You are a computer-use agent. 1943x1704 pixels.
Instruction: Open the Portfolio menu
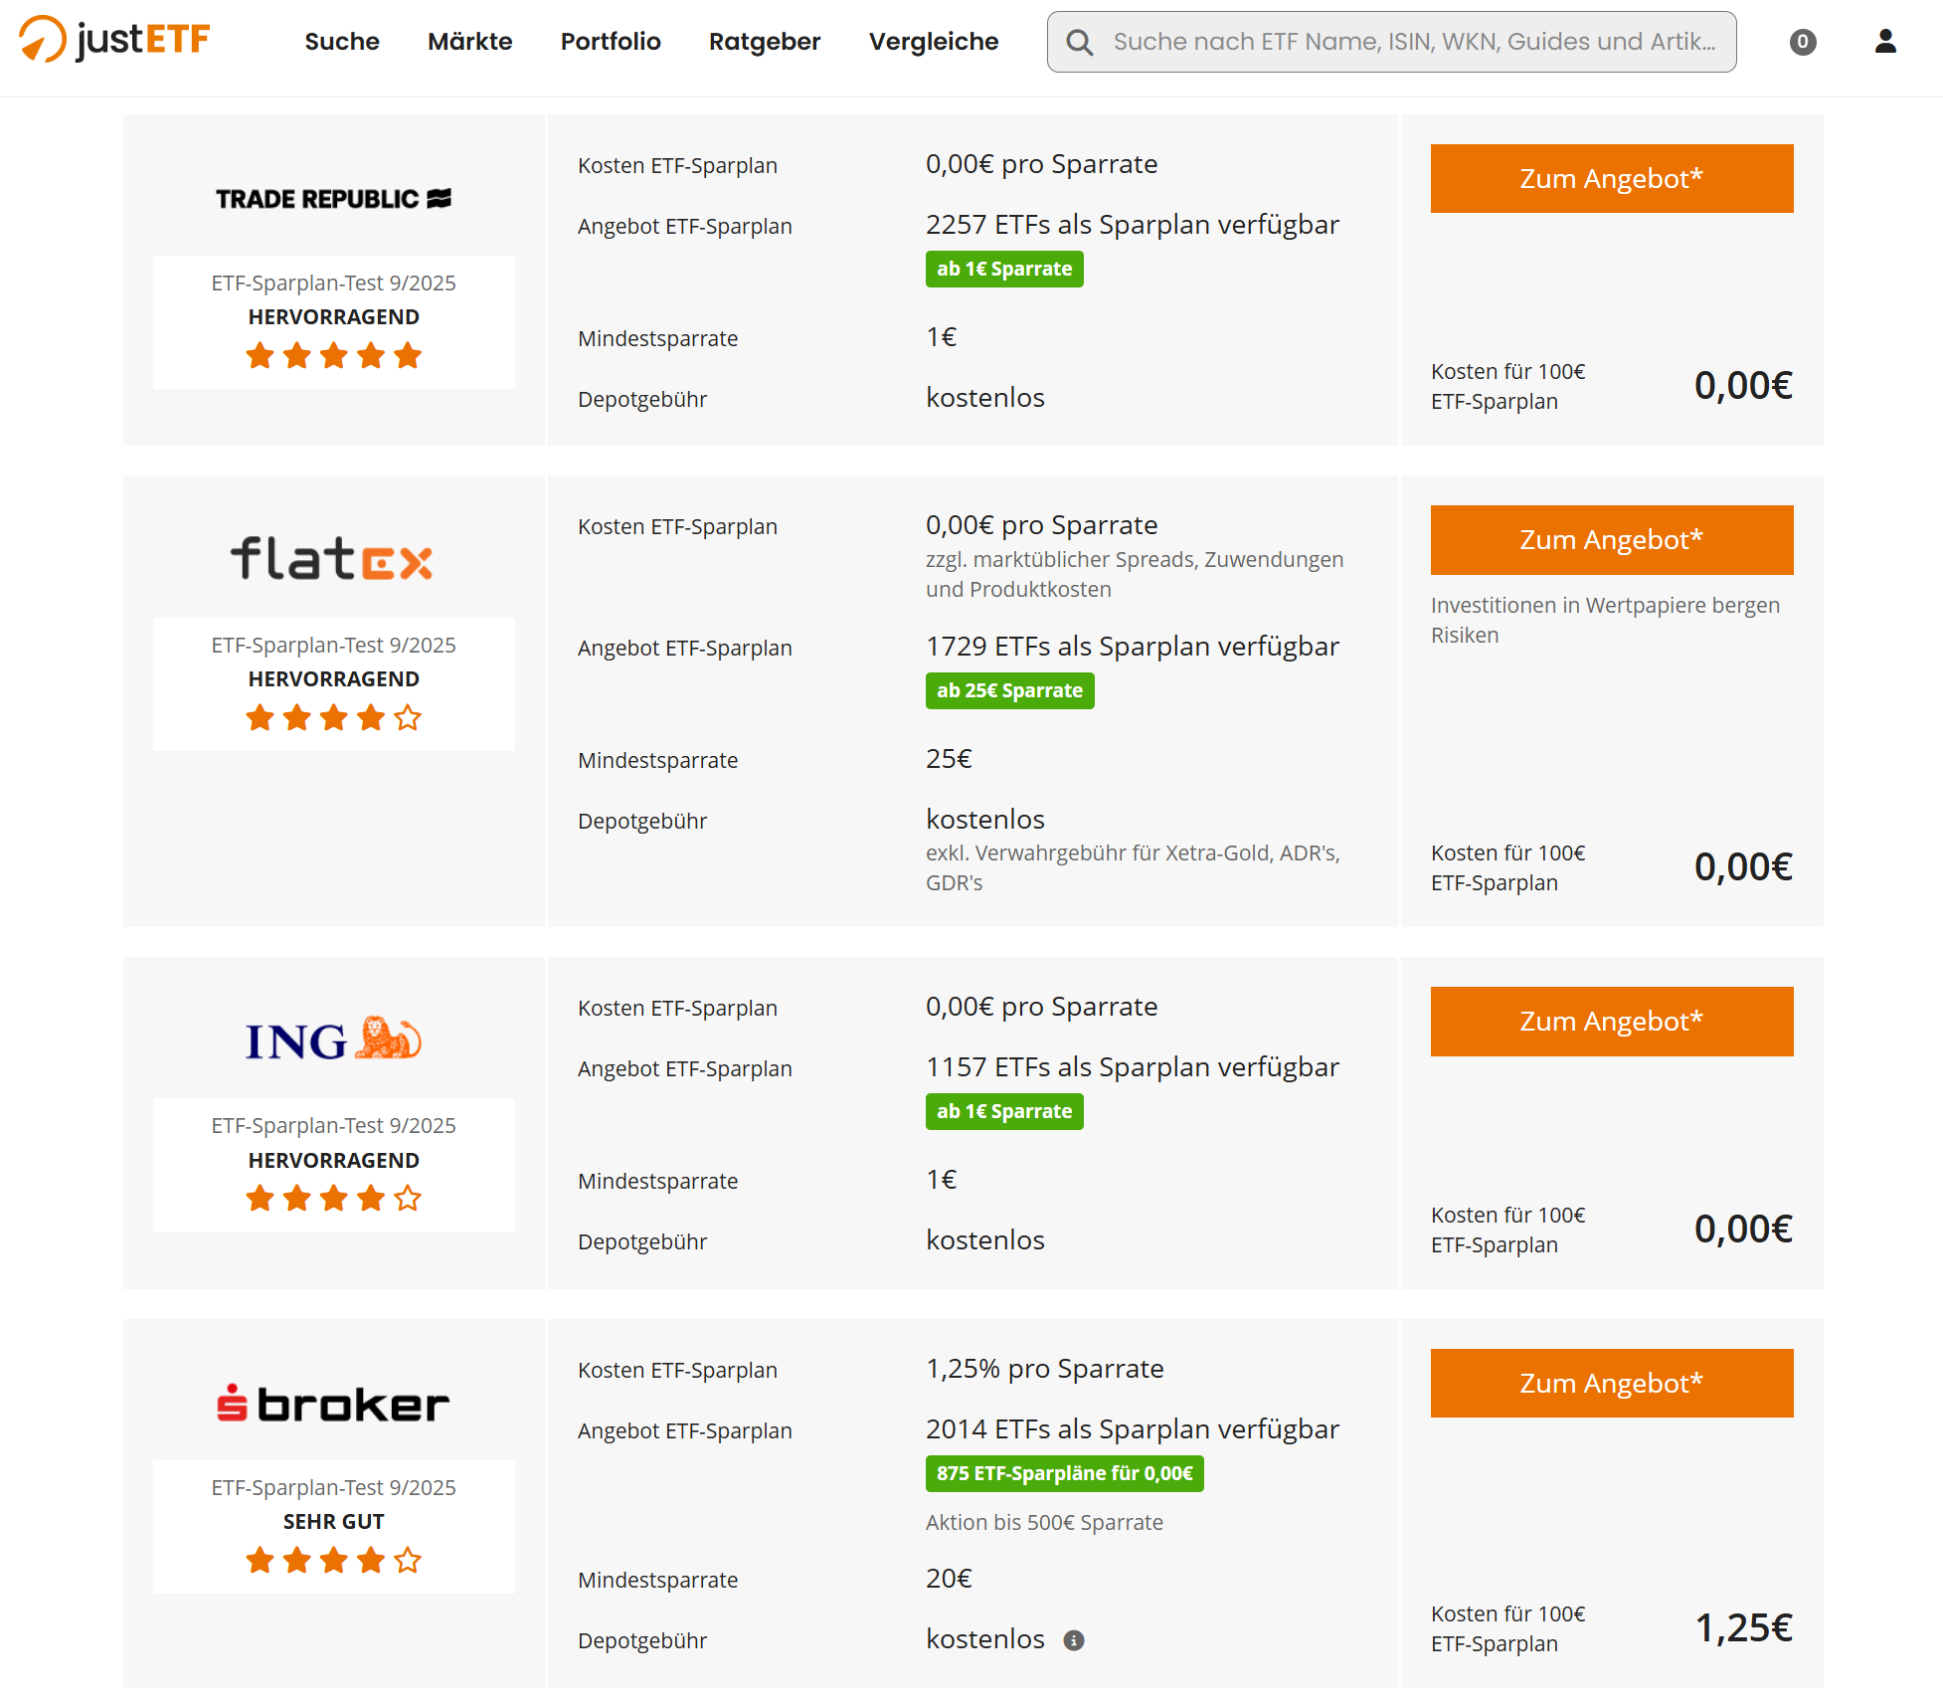click(611, 42)
